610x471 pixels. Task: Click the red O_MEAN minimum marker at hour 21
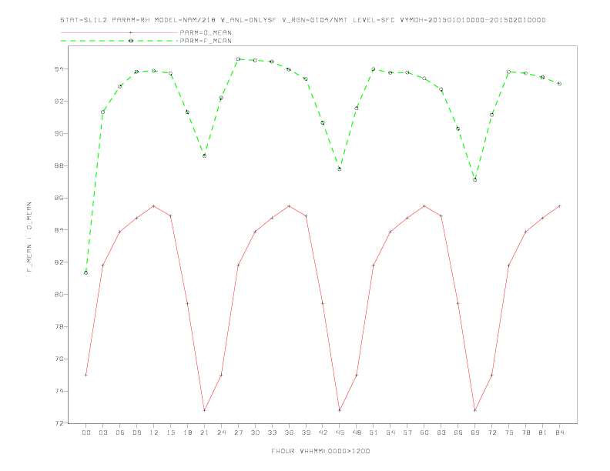tap(204, 410)
